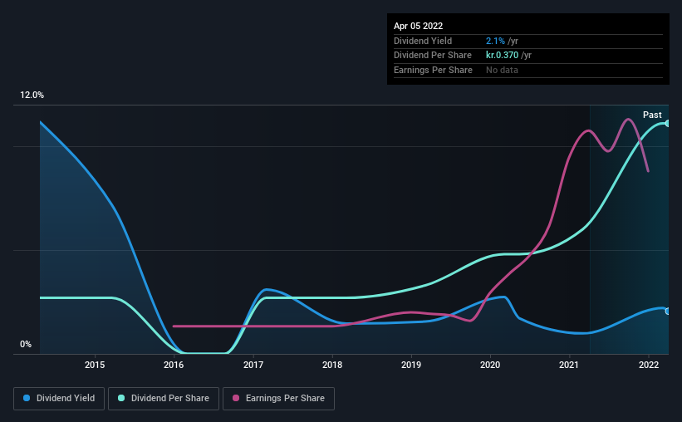Toggle the Dividend Yield legend button
682x422 pixels.
click(x=59, y=399)
